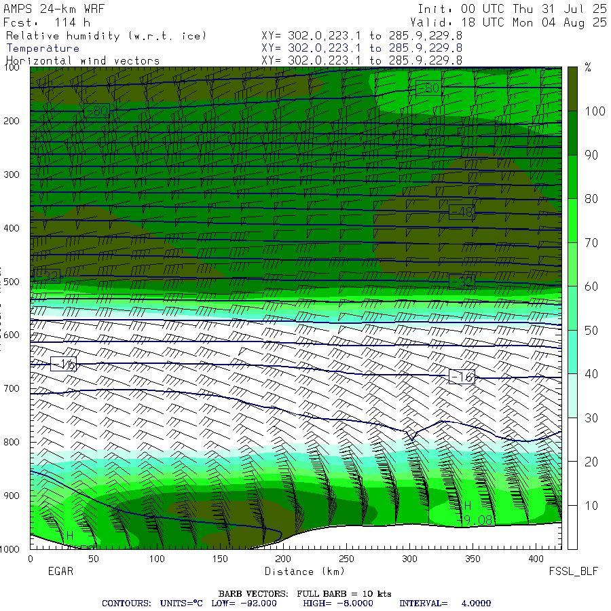Click the 350 km distance tick label
The height and width of the screenshot is (611, 611).
point(473,559)
